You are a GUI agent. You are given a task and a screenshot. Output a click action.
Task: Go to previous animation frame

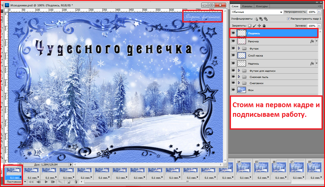(38, 182)
